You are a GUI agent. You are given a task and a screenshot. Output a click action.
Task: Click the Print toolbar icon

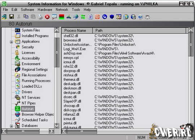pos(40,17)
